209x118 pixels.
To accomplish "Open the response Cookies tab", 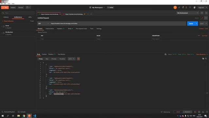I will (x=44, y=54).
